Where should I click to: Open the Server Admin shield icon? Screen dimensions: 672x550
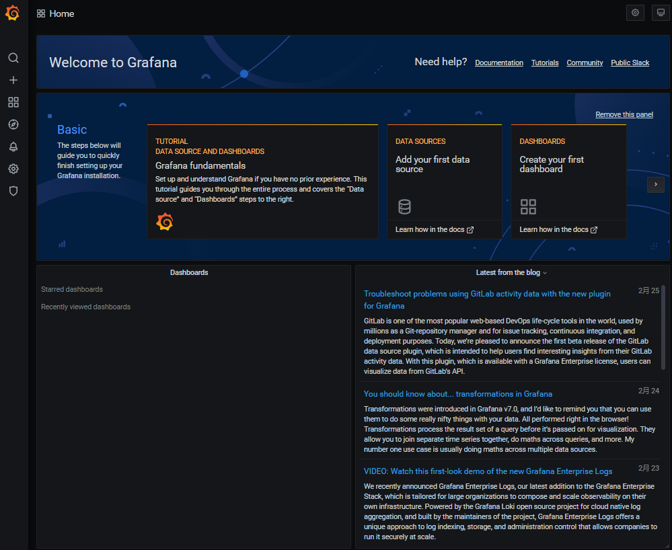pos(13,191)
